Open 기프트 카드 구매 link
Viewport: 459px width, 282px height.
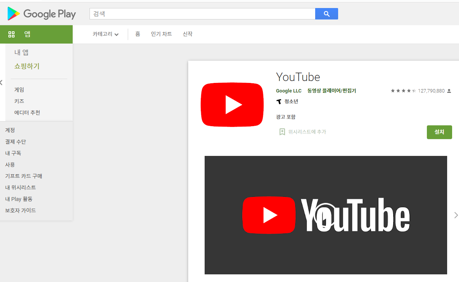tap(24, 176)
